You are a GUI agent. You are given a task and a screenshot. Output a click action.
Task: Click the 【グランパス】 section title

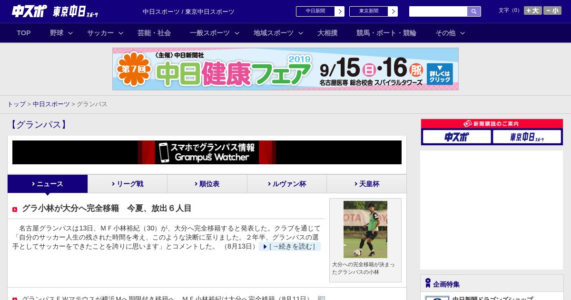point(39,125)
